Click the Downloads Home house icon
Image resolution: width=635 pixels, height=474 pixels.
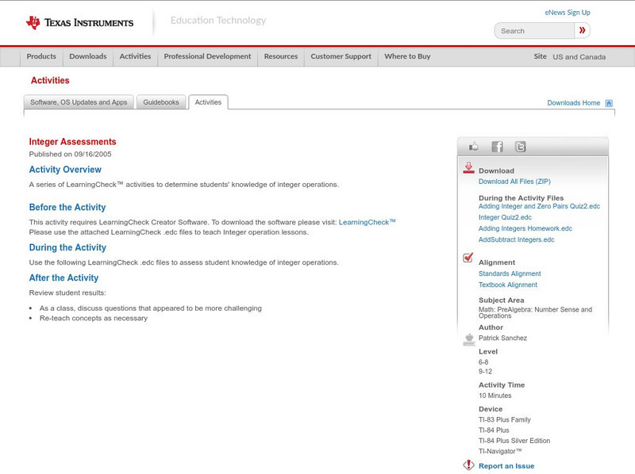tap(608, 102)
